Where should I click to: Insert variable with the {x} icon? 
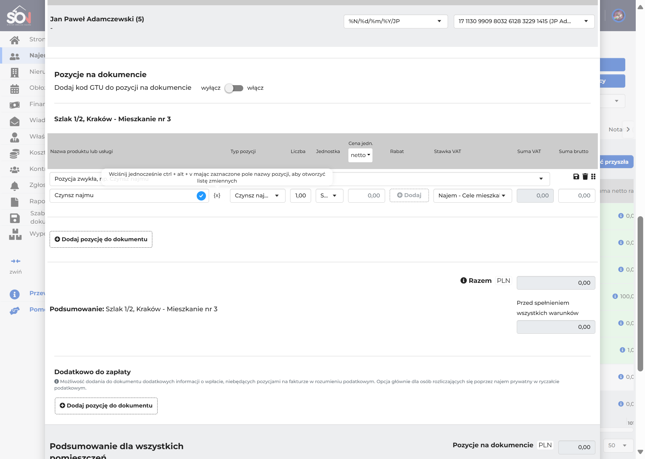(x=217, y=195)
